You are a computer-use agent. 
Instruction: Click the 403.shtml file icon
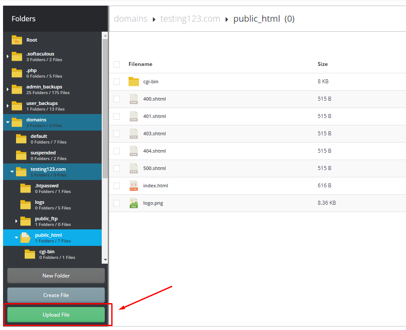(134, 134)
